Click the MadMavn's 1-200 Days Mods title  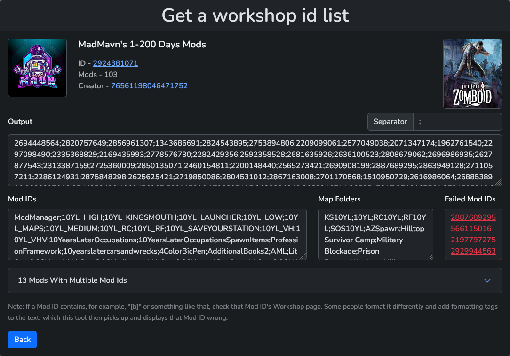tap(142, 45)
